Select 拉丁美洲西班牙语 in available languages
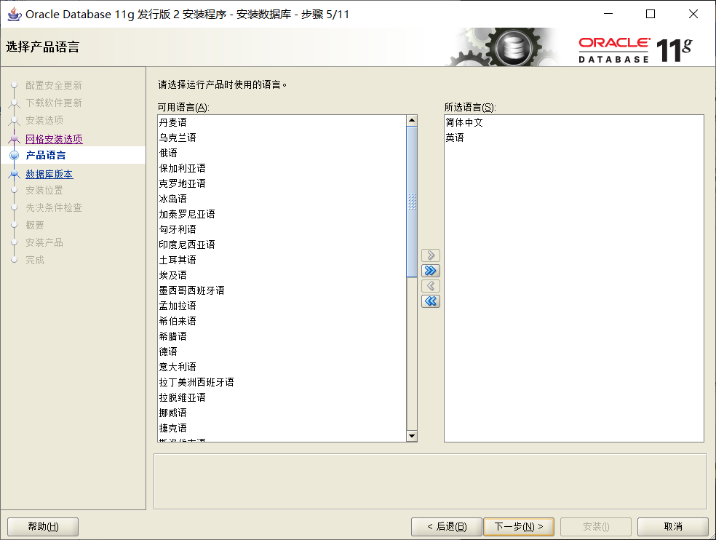Screen dimensions: 716x540 tap(282, 382)
